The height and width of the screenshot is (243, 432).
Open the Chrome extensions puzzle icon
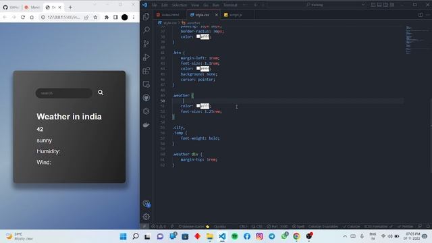pos(107,17)
